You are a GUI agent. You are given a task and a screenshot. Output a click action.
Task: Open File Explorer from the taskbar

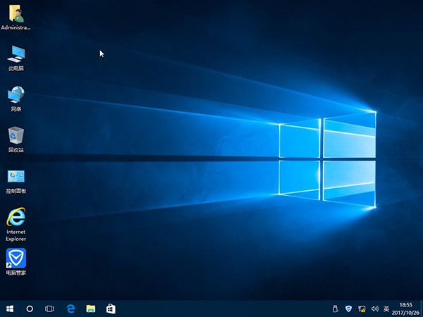click(91, 309)
